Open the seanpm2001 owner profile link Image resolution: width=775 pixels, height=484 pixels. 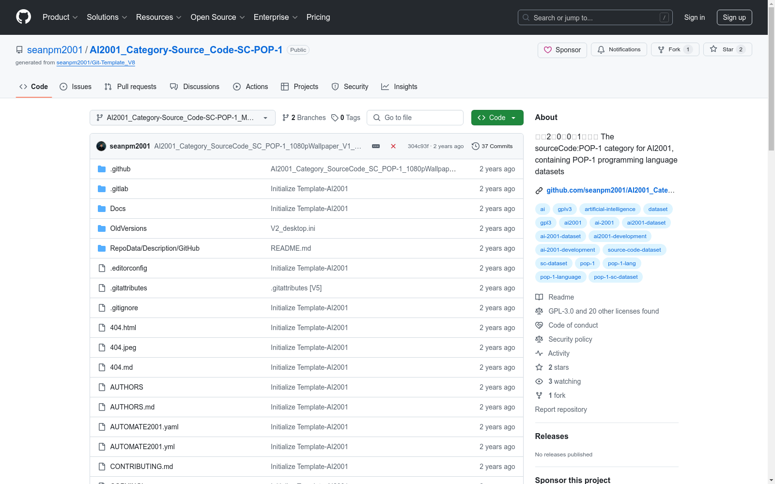click(x=55, y=50)
